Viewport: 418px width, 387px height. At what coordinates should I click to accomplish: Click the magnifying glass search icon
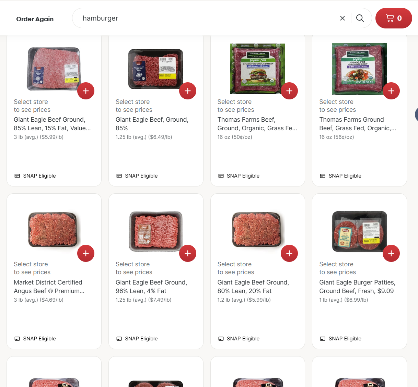tap(360, 18)
